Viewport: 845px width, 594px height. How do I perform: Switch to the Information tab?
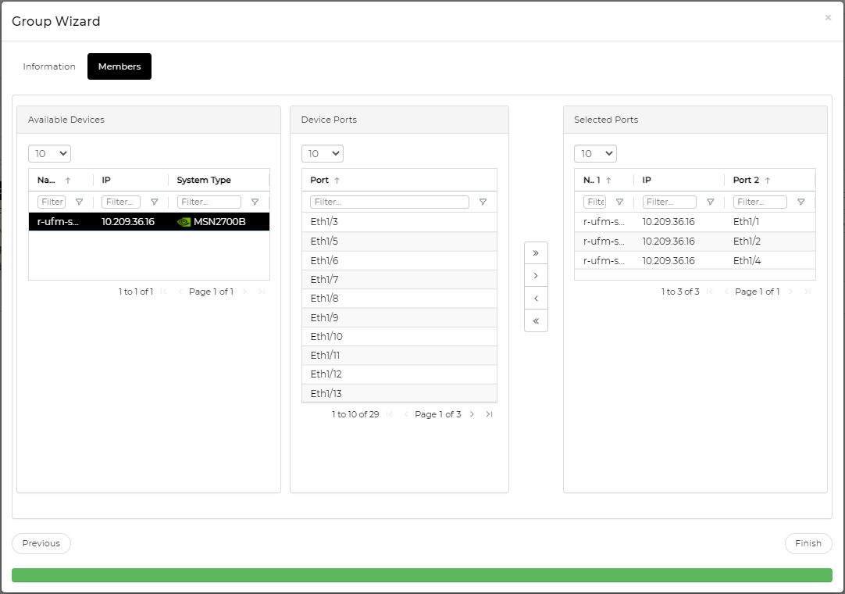pyautogui.click(x=49, y=66)
